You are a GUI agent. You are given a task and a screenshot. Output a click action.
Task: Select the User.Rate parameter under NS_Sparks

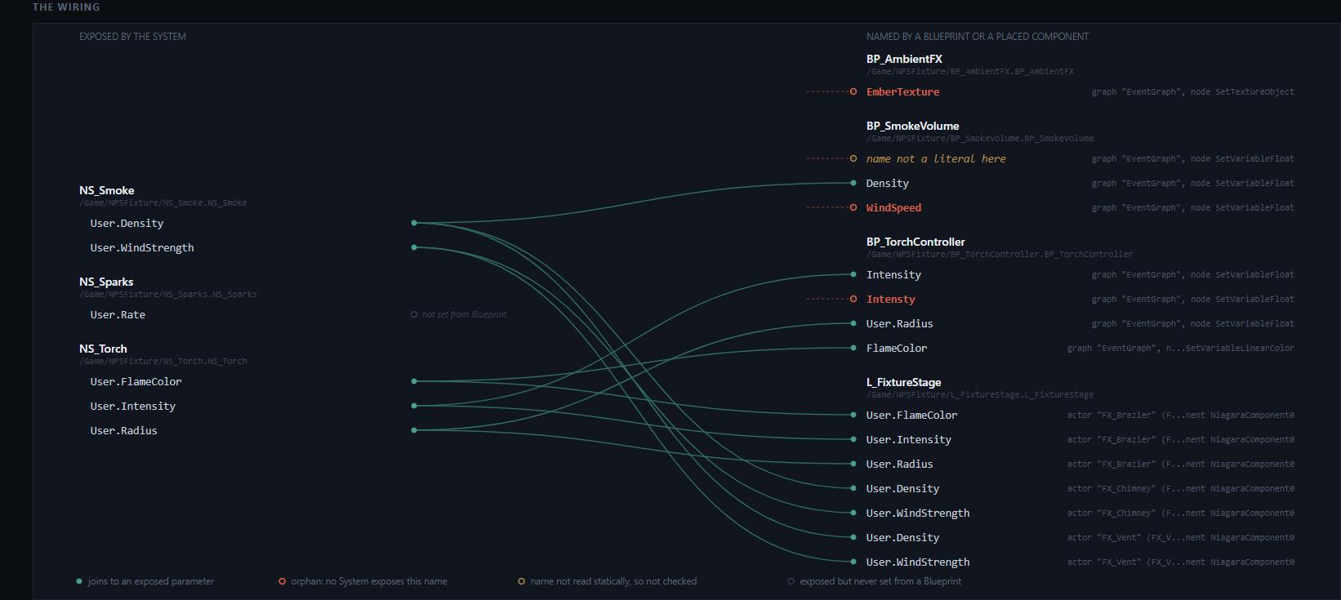(x=118, y=314)
